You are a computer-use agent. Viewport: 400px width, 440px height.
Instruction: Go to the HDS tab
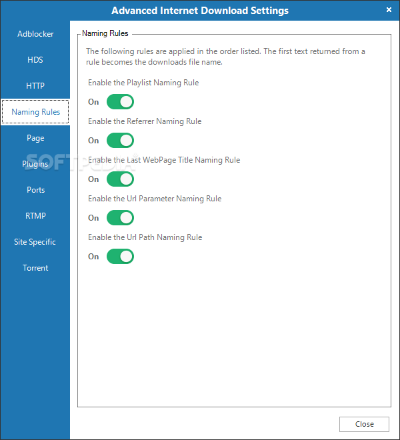click(x=35, y=60)
